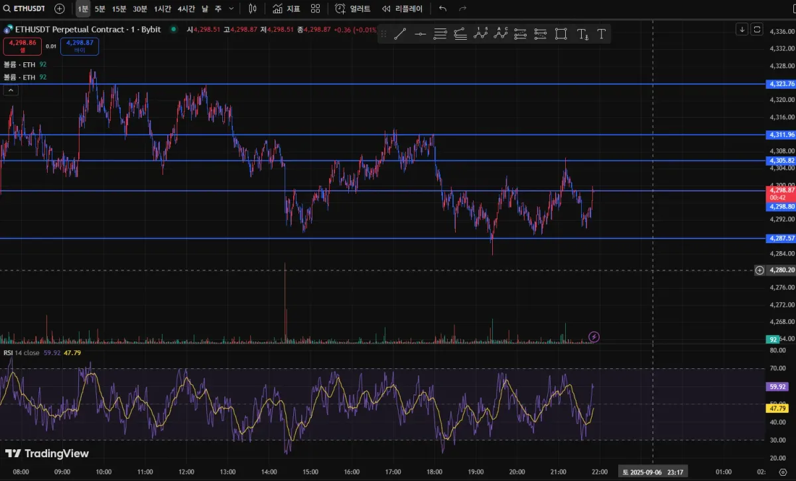Select the anchored text tool
This screenshot has height=481, width=796.
point(582,34)
